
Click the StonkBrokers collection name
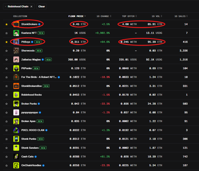(29, 24)
